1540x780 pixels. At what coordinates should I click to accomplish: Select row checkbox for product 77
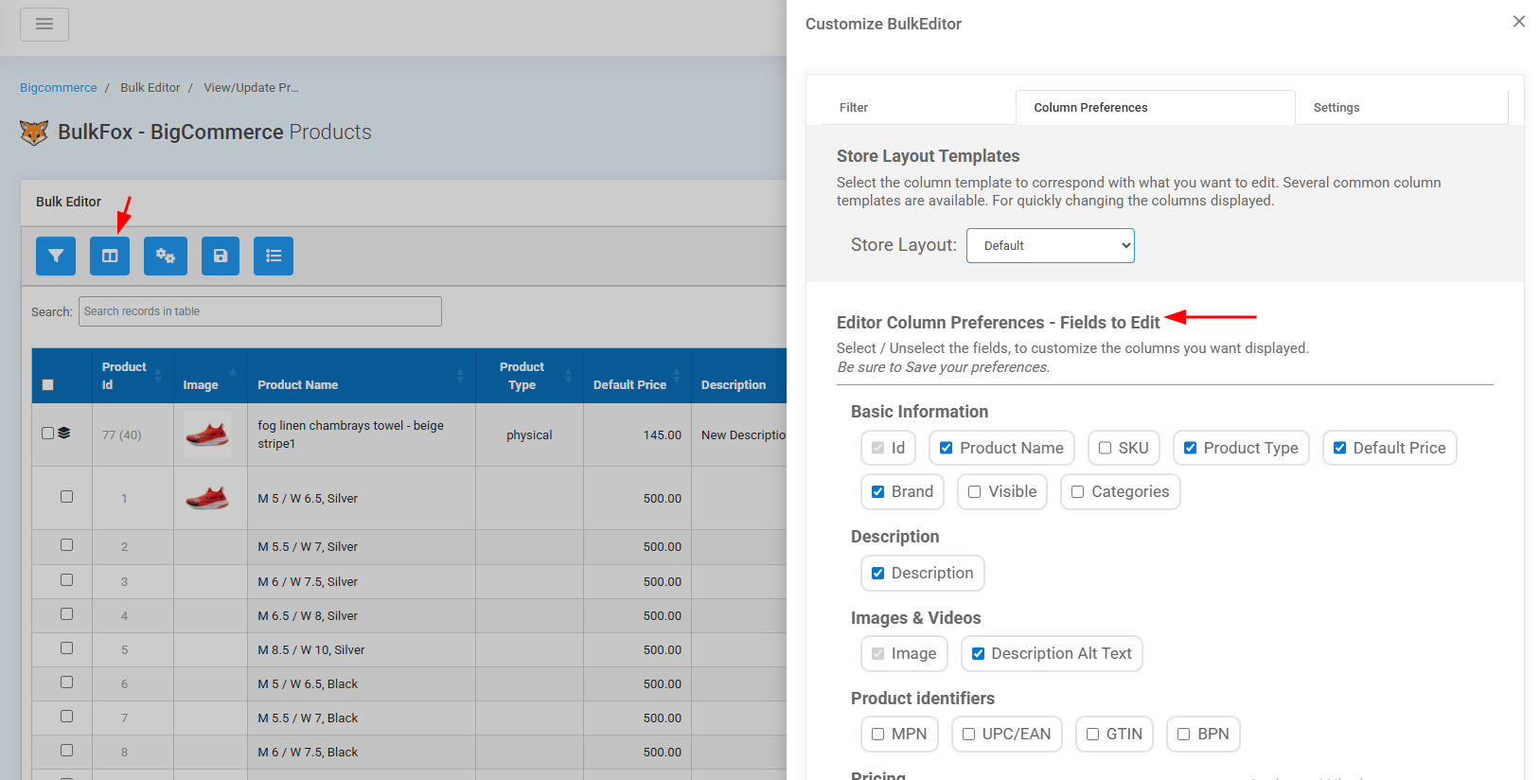(x=47, y=433)
